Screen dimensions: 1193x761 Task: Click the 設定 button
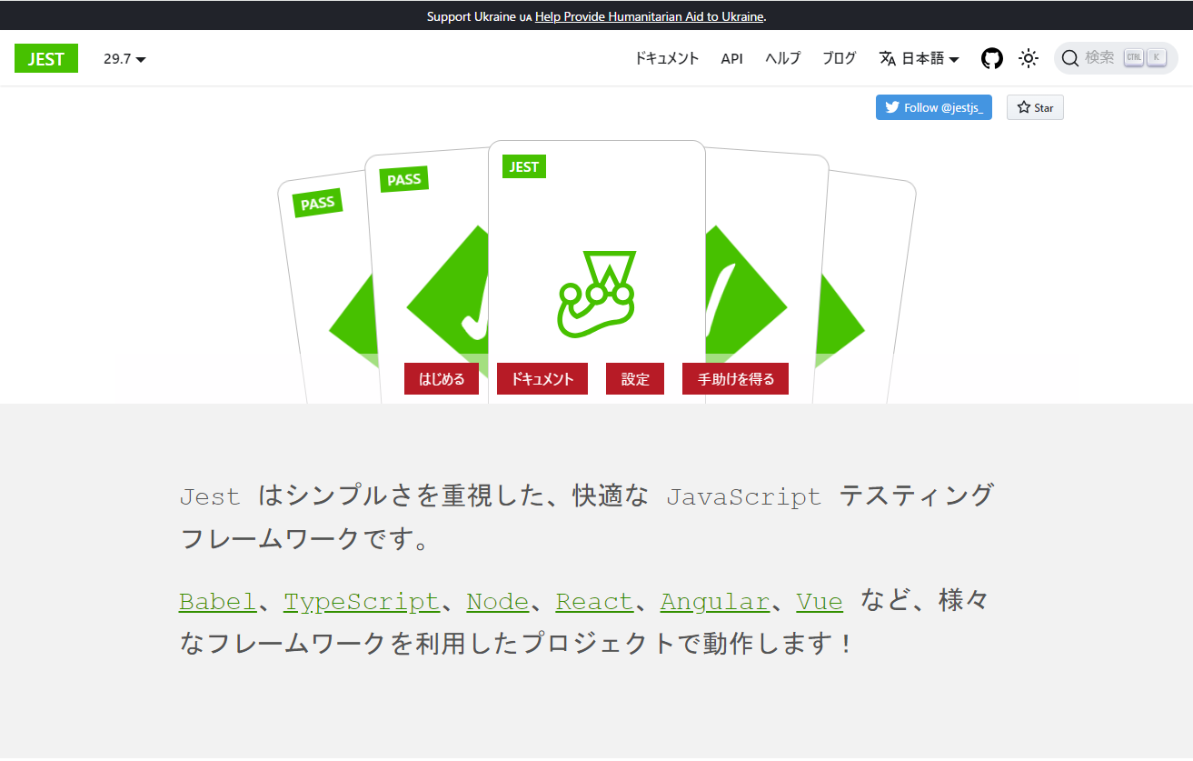pos(635,378)
